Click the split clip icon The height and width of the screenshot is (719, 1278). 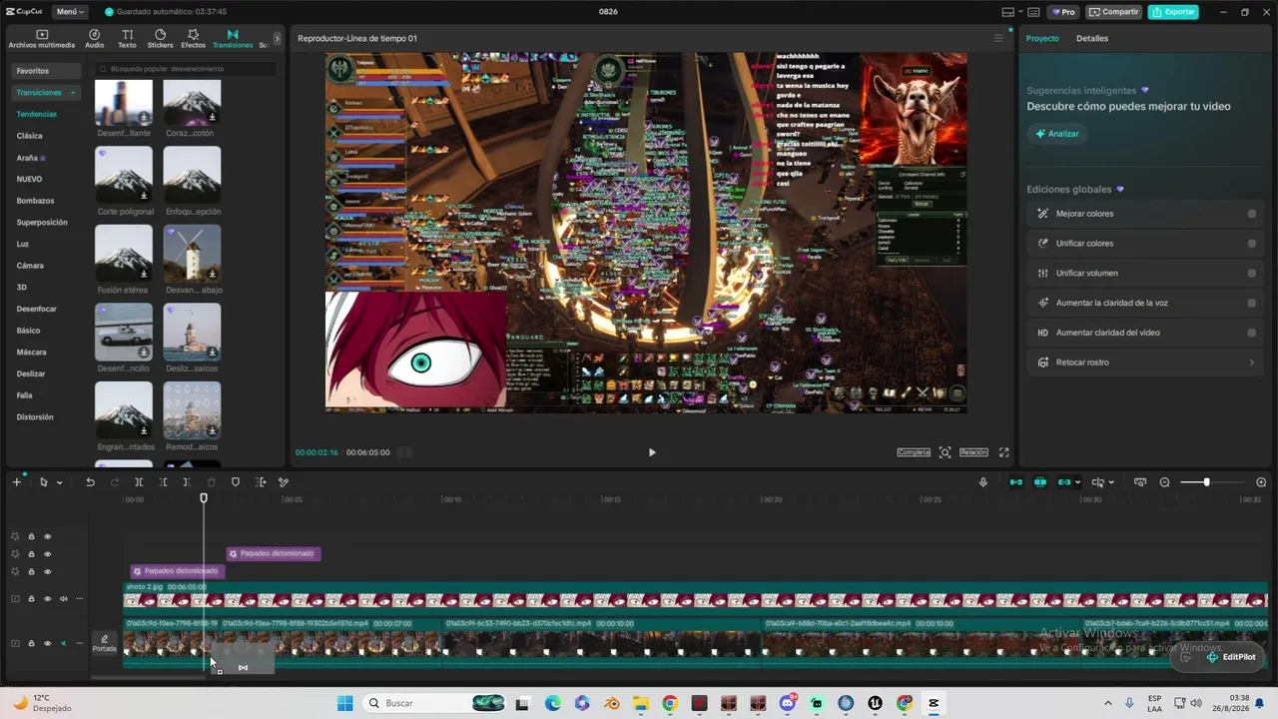(139, 482)
